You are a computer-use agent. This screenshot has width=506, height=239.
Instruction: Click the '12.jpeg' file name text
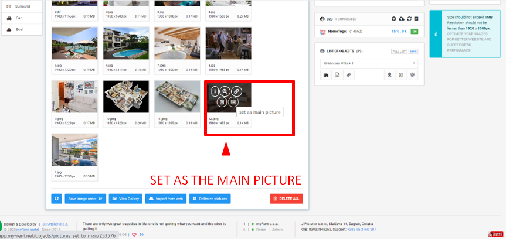(x=213, y=119)
